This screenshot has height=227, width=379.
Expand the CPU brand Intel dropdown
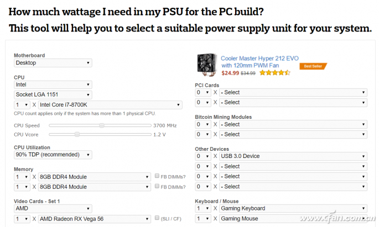[x=53, y=85]
